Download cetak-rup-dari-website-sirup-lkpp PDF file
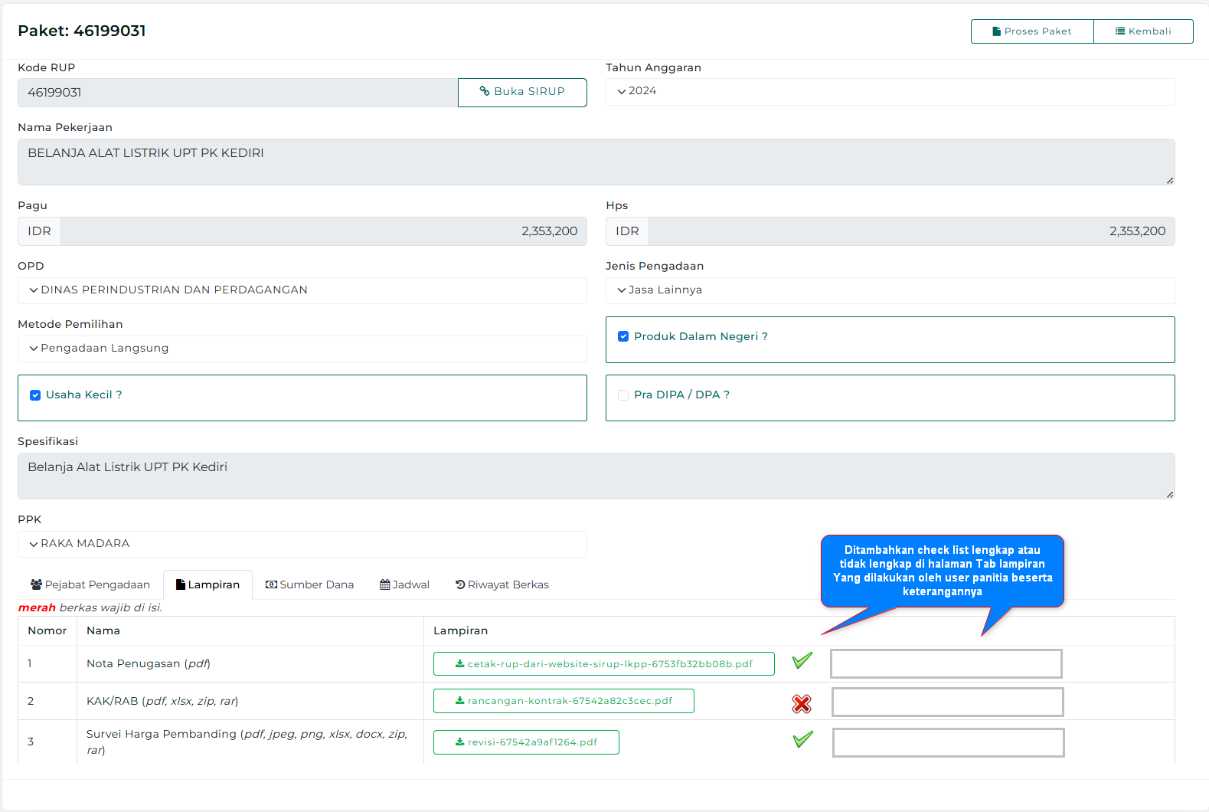 click(603, 664)
